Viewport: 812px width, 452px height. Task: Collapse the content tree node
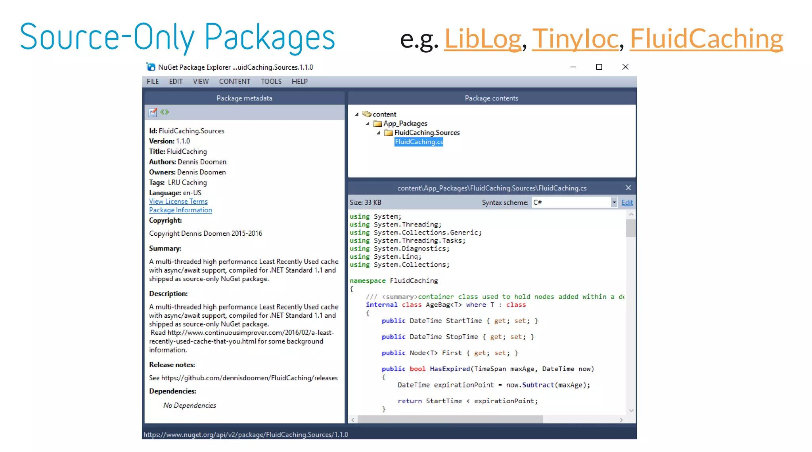pos(357,114)
